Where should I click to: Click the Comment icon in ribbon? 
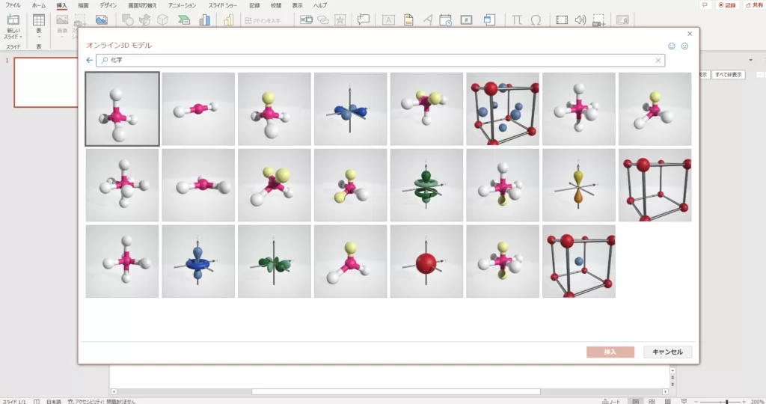click(x=364, y=20)
